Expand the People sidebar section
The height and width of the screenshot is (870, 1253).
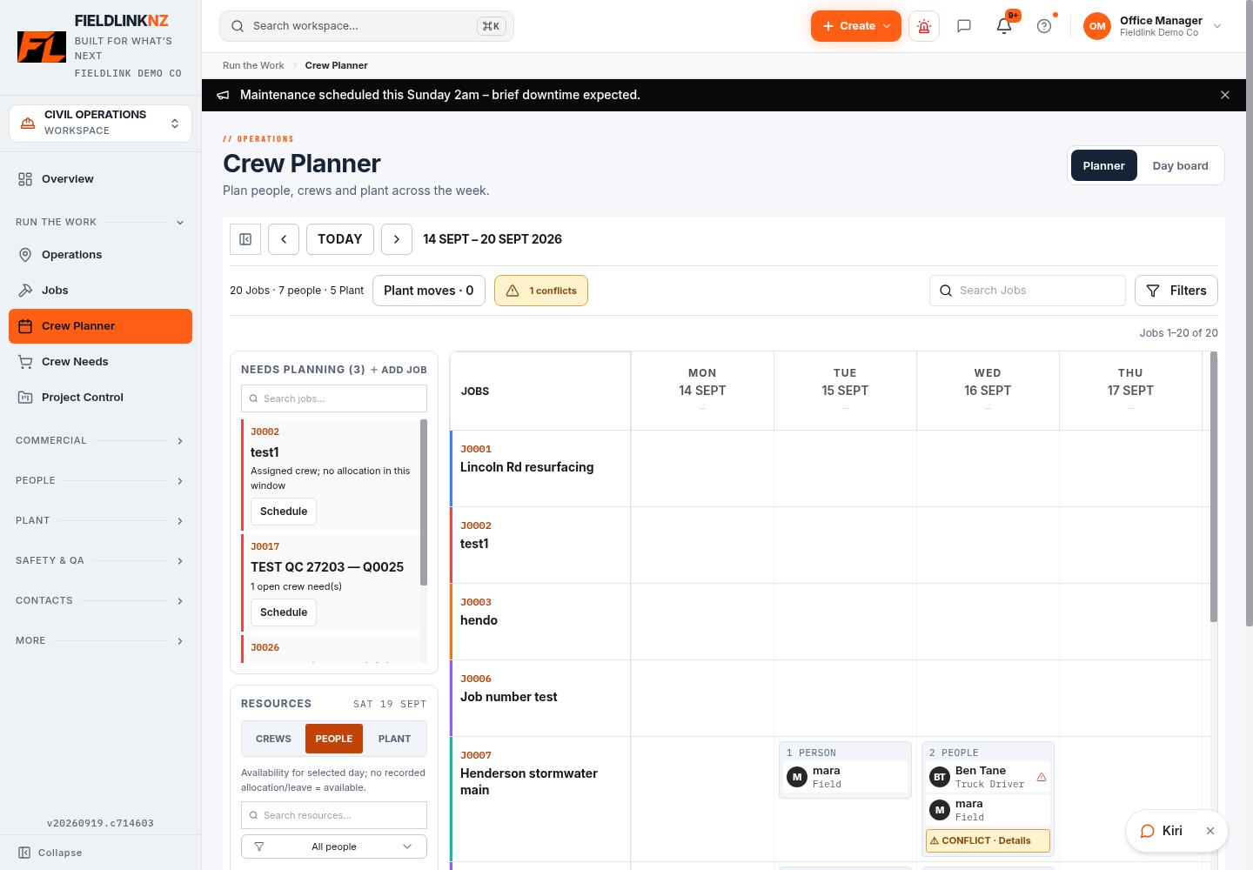100,480
